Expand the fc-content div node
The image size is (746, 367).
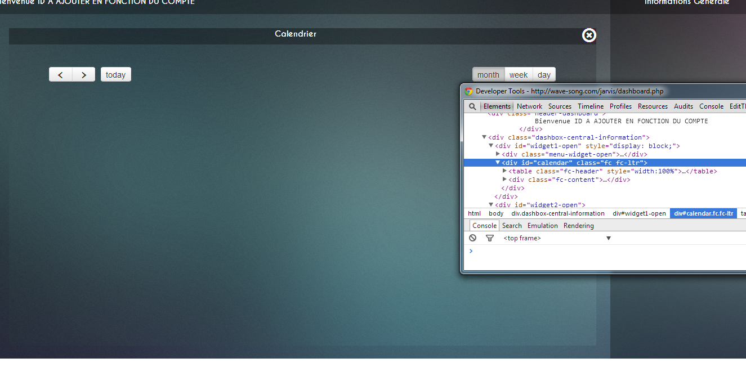[504, 180]
